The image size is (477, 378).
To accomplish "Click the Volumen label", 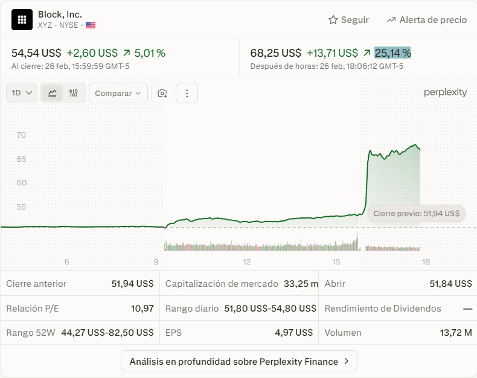I will [343, 332].
